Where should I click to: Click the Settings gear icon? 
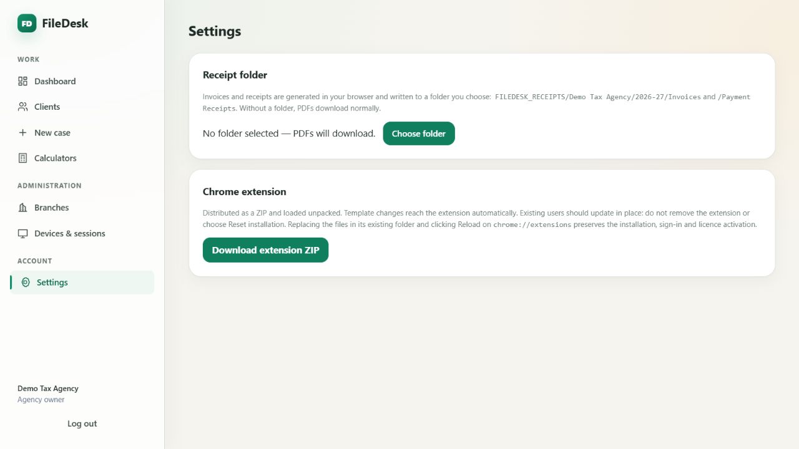point(26,282)
